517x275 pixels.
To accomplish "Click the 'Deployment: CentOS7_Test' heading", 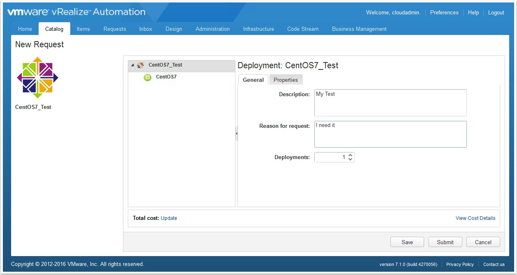I will click(288, 65).
